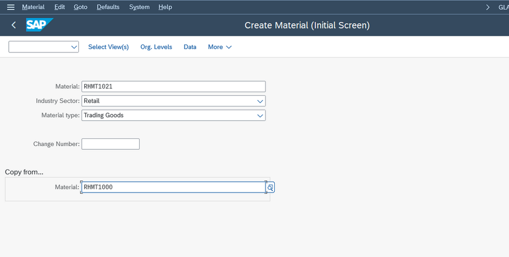Expand header overflow chevron near GLA
The width and height of the screenshot is (509, 257).
tap(488, 7)
